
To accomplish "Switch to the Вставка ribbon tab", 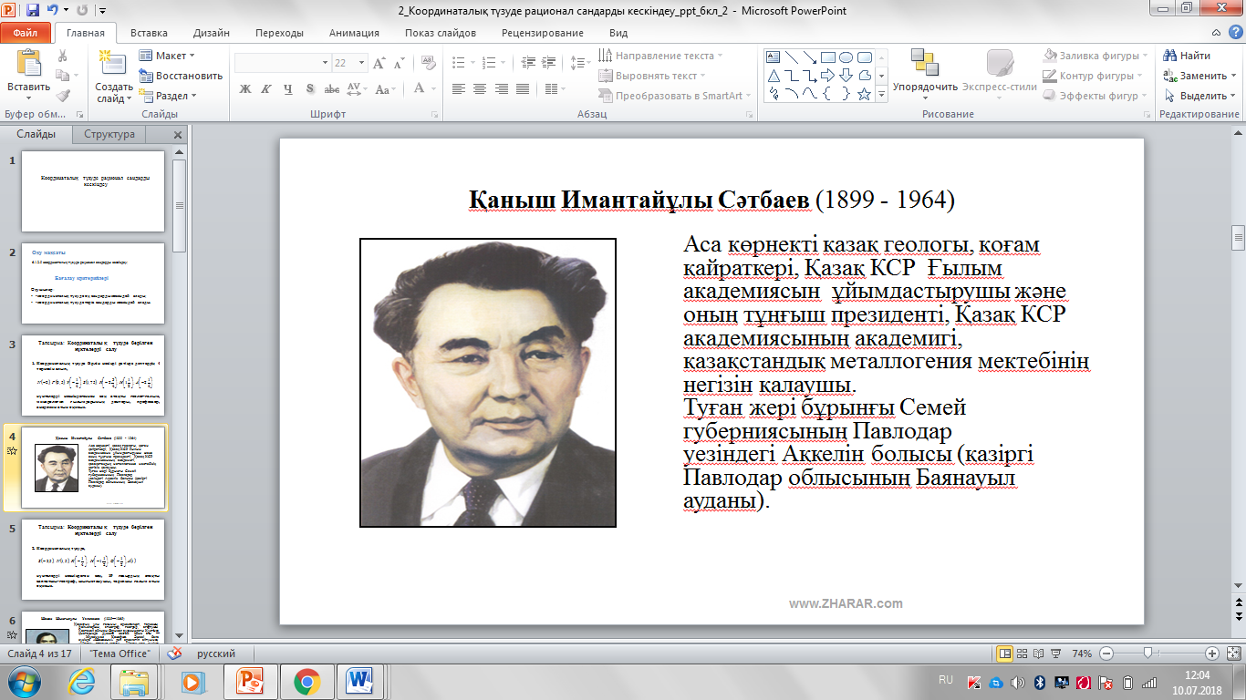I will [x=149, y=33].
